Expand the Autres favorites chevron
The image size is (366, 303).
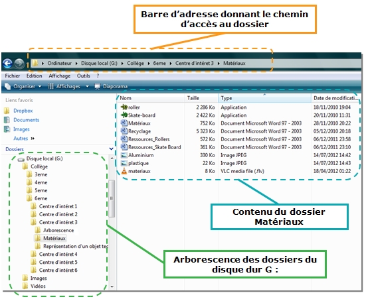[x=33, y=139]
